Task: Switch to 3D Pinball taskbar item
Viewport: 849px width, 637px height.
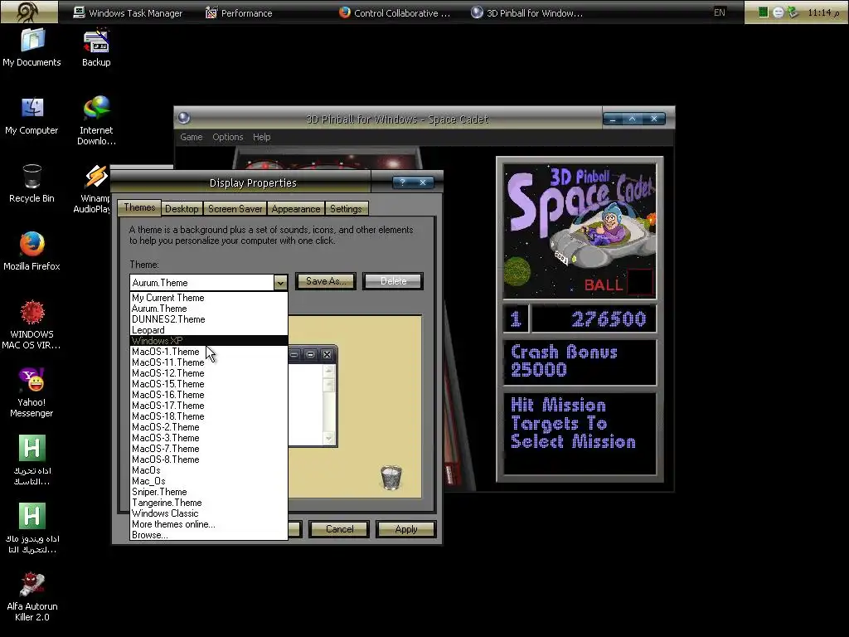Action: [x=526, y=13]
